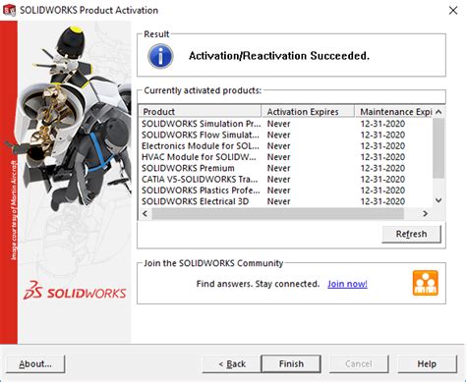Follow the Join now! link

pos(347,284)
